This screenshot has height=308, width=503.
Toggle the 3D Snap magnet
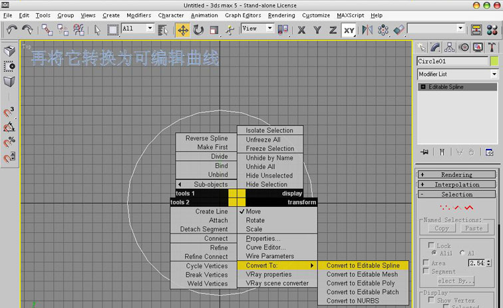[x=9, y=112]
